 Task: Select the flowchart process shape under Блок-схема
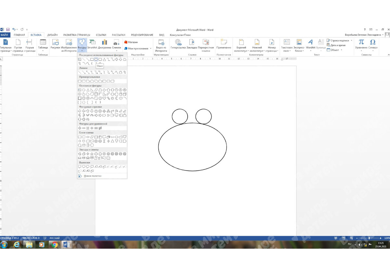click(80, 137)
